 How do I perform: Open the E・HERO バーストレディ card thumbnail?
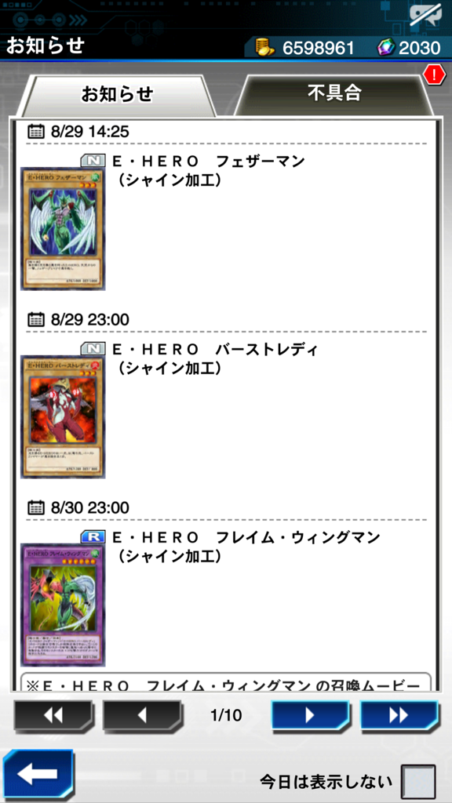tap(63, 417)
